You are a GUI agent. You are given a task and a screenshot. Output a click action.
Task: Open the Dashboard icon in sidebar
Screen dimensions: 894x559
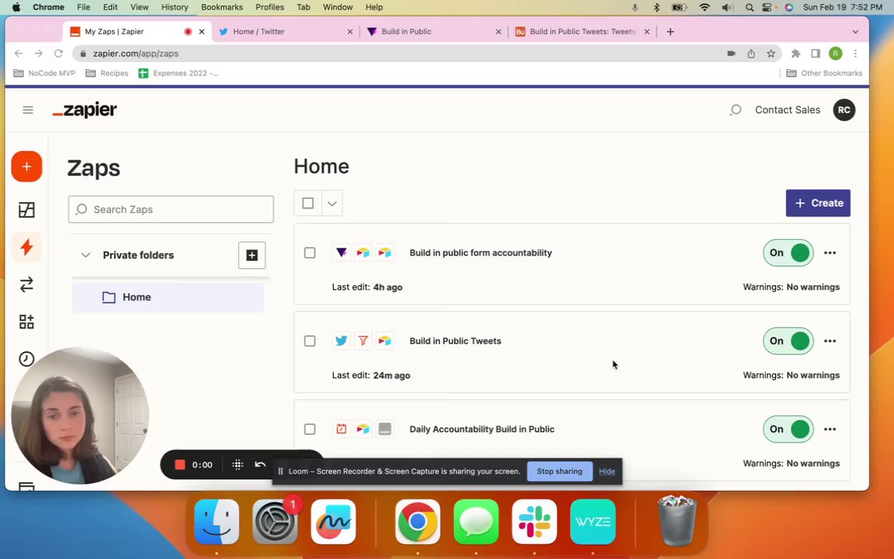(x=27, y=210)
